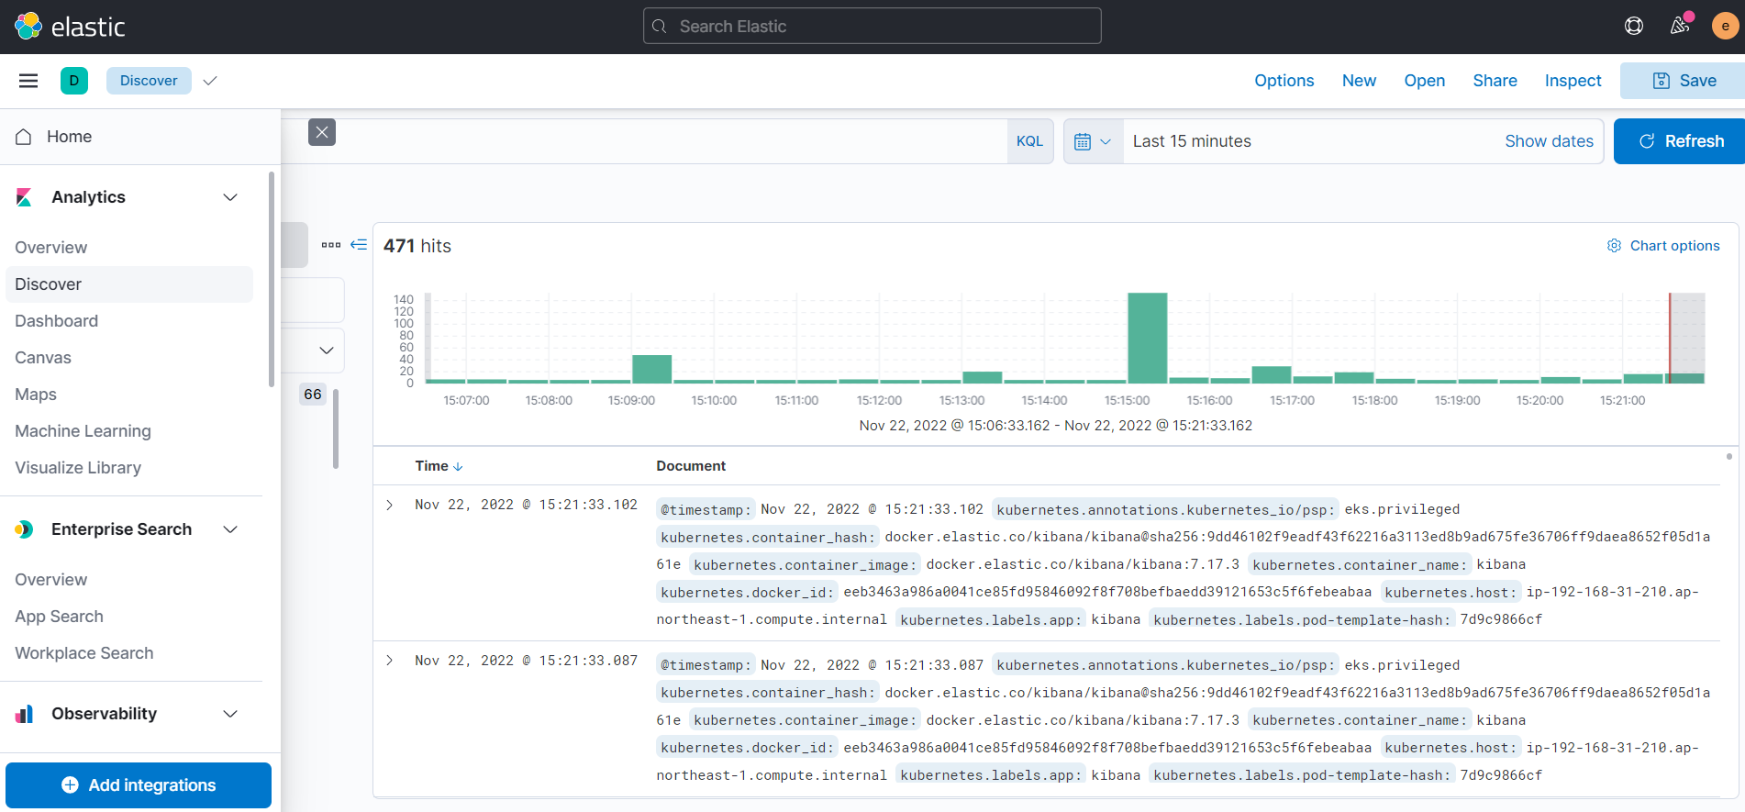This screenshot has width=1745, height=812.
Task: Close the overlay with the X button
Action: pos(322,132)
